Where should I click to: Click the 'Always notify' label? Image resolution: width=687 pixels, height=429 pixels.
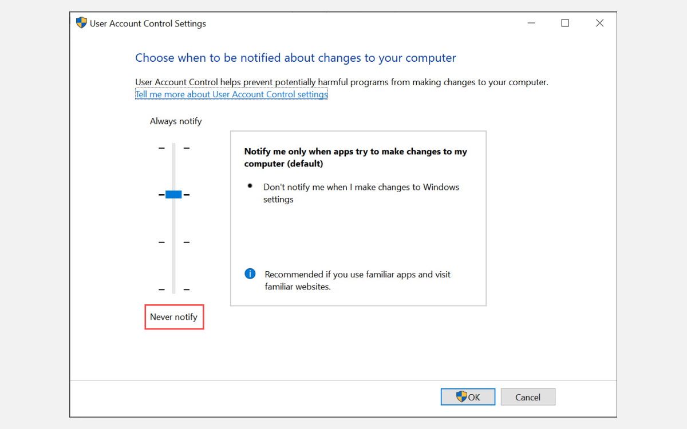point(176,121)
